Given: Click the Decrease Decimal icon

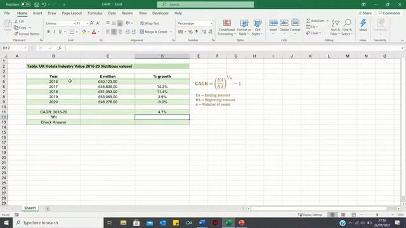Looking at the screenshot, I should coord(211,32).
